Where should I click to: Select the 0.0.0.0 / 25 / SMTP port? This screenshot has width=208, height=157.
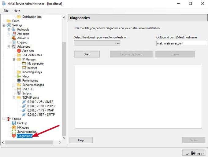point(40,102)
